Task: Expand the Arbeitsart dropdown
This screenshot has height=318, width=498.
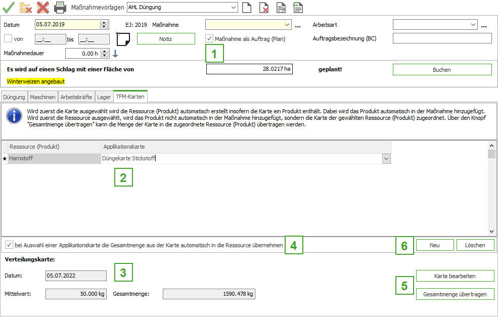Action: (x=473, y=24)
